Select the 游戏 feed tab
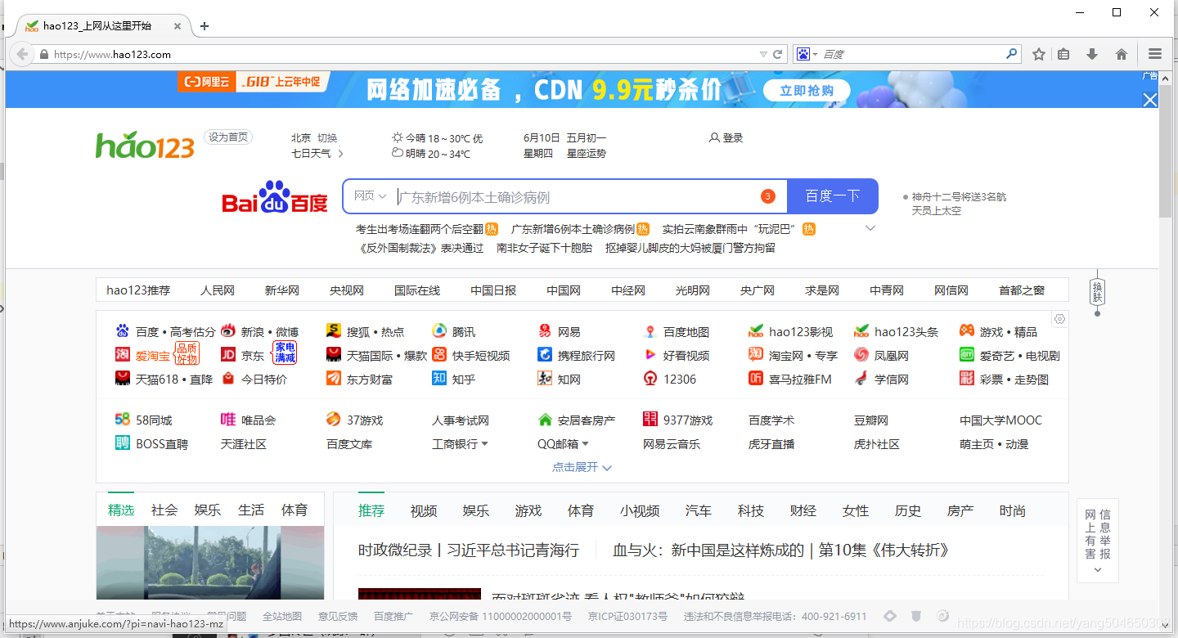 [x=528, y=510]
